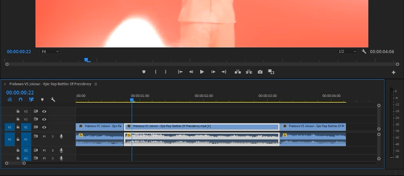This screenshot has width=404, height=176.
Task: Hide track V3 with its eye icon
Action: (44, 111)
